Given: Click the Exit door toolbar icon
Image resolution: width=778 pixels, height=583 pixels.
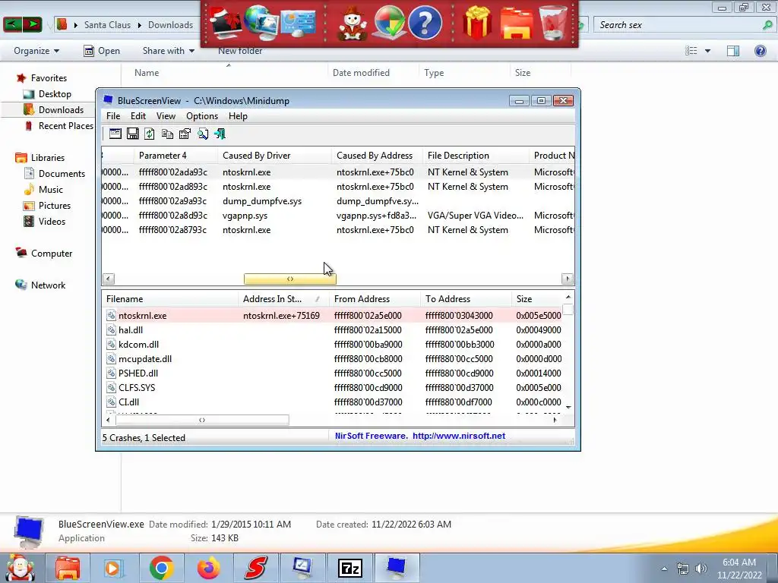Looking at the screenshot, I should (x=220, y=134).
